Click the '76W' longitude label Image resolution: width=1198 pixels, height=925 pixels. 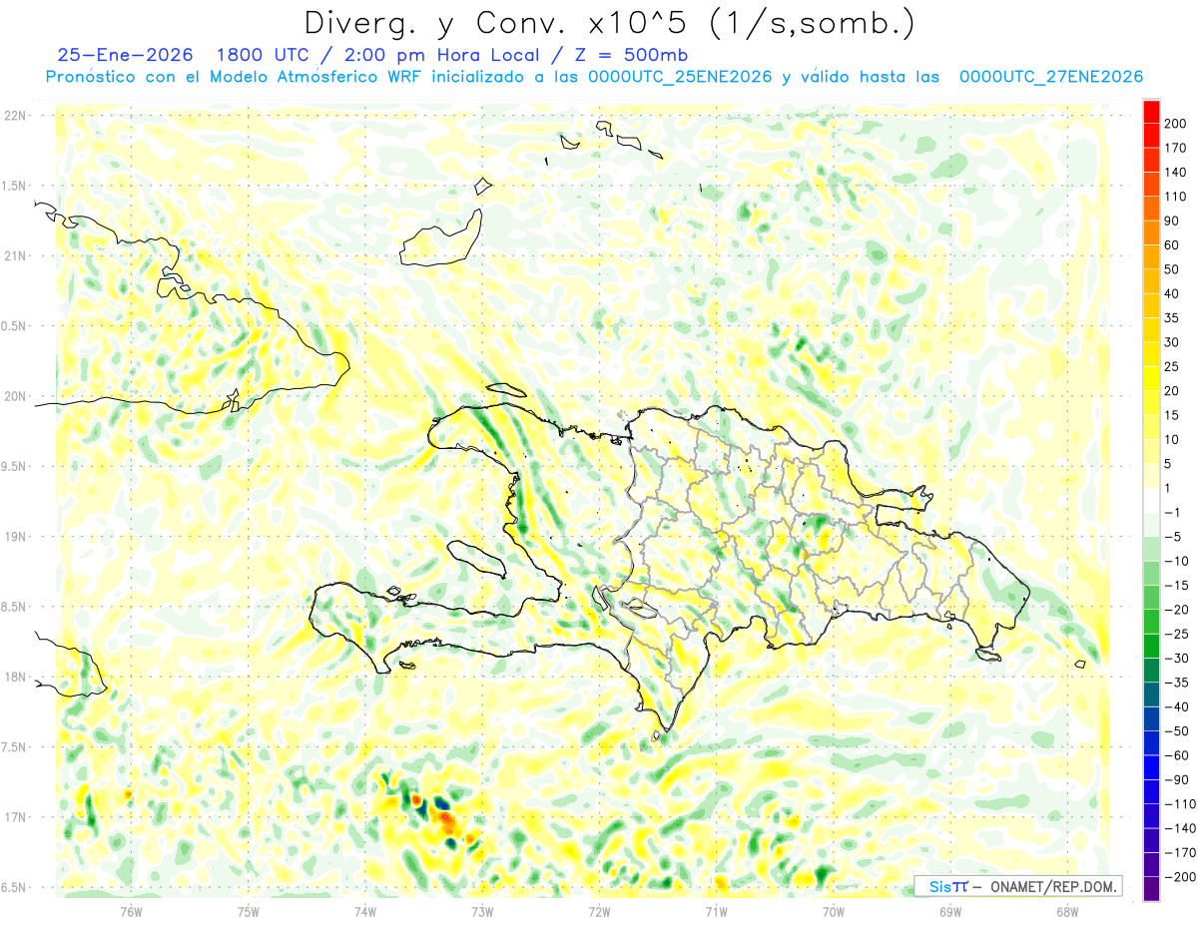click(131, 911)
